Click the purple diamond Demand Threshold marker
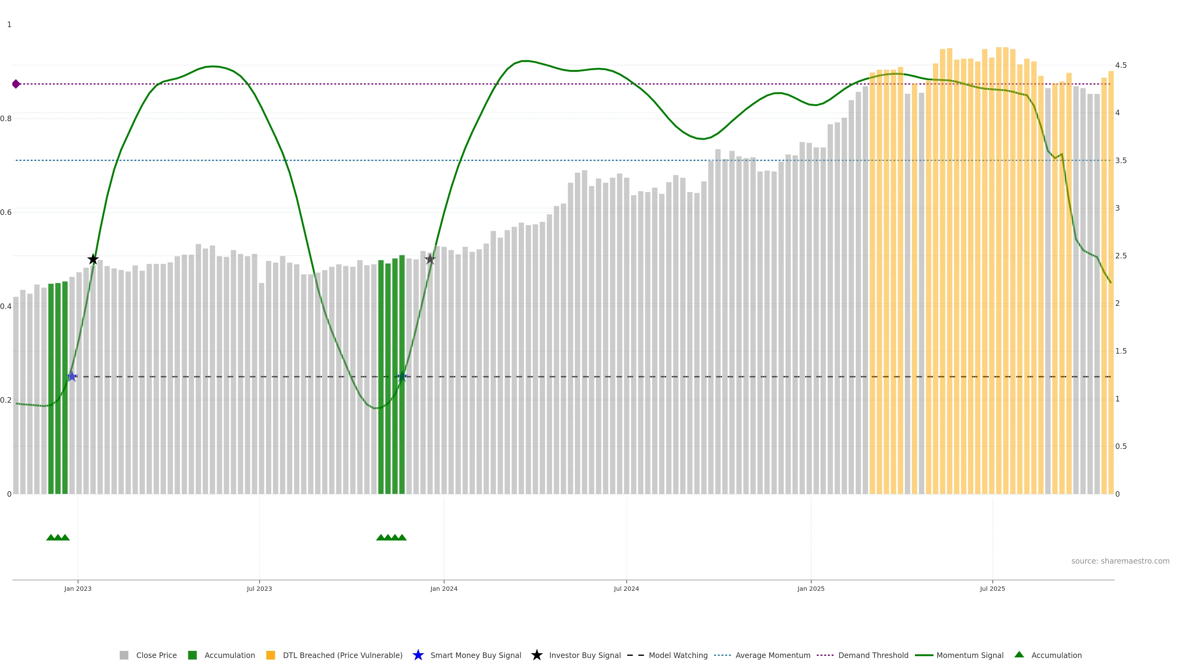 [x=16, y=84]
